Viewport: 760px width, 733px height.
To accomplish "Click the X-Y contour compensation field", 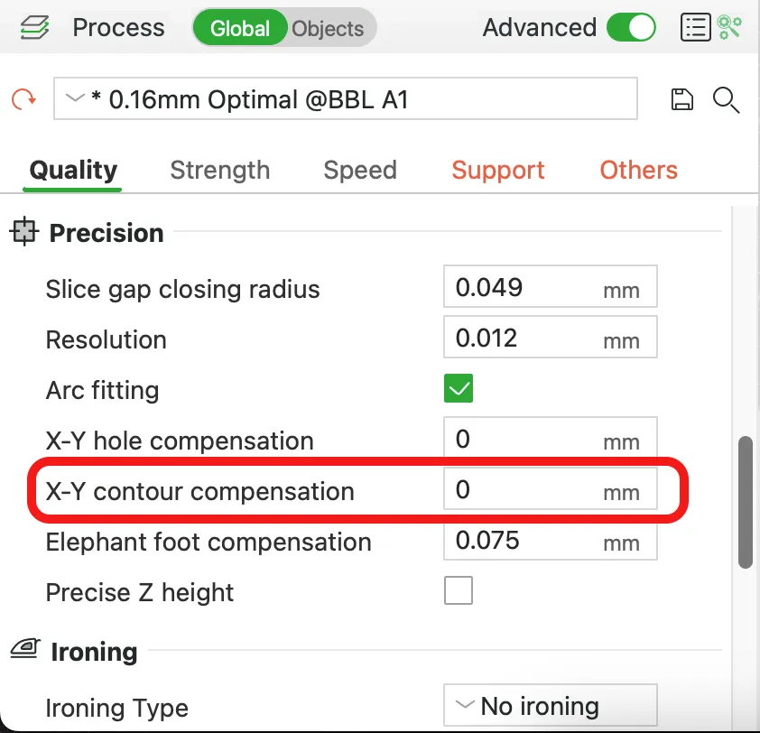I will [550, 488].
